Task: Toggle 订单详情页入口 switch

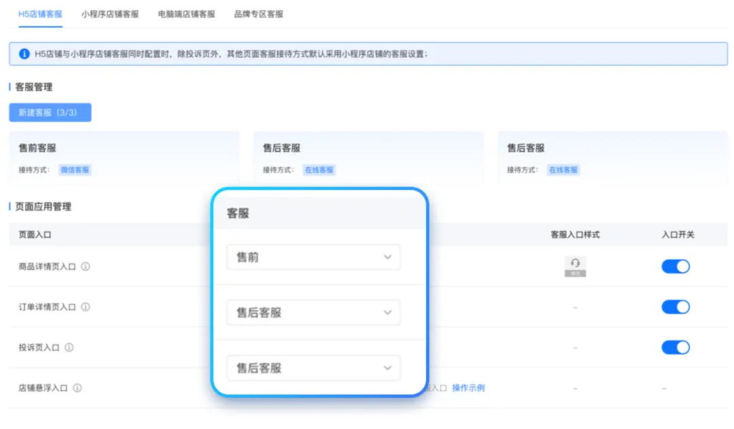Action: coord(675,307)
